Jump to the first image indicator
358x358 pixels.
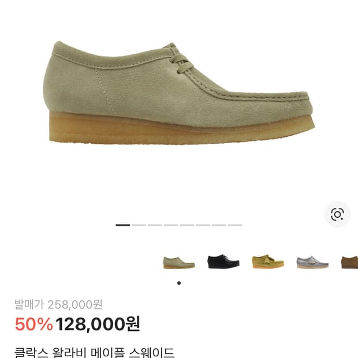(x=122, y=225)
